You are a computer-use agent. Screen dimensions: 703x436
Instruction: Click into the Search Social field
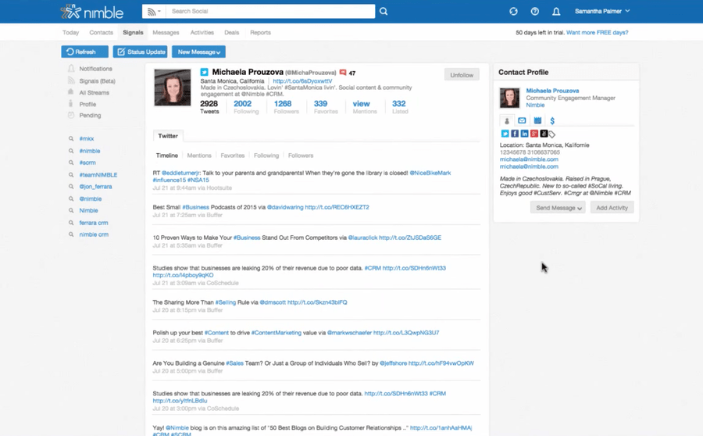point(269,12)
